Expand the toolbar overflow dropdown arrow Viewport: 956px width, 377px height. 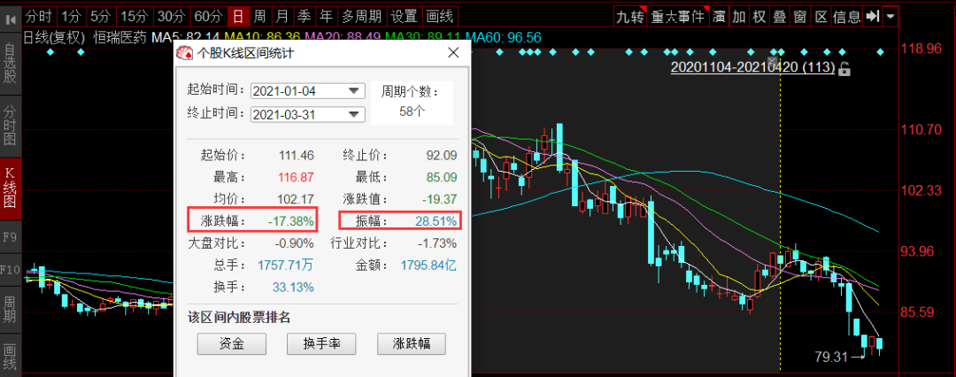click(x=890, y=16)
